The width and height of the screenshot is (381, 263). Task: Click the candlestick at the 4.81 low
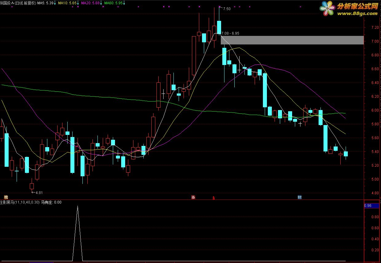click(32, 186)
